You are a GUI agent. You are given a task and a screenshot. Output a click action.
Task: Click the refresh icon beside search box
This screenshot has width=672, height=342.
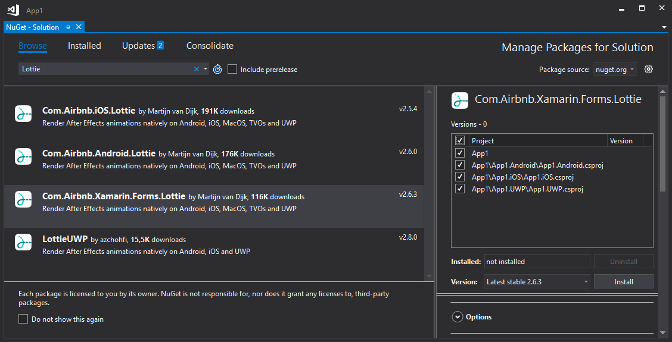[x=217, y=69]
